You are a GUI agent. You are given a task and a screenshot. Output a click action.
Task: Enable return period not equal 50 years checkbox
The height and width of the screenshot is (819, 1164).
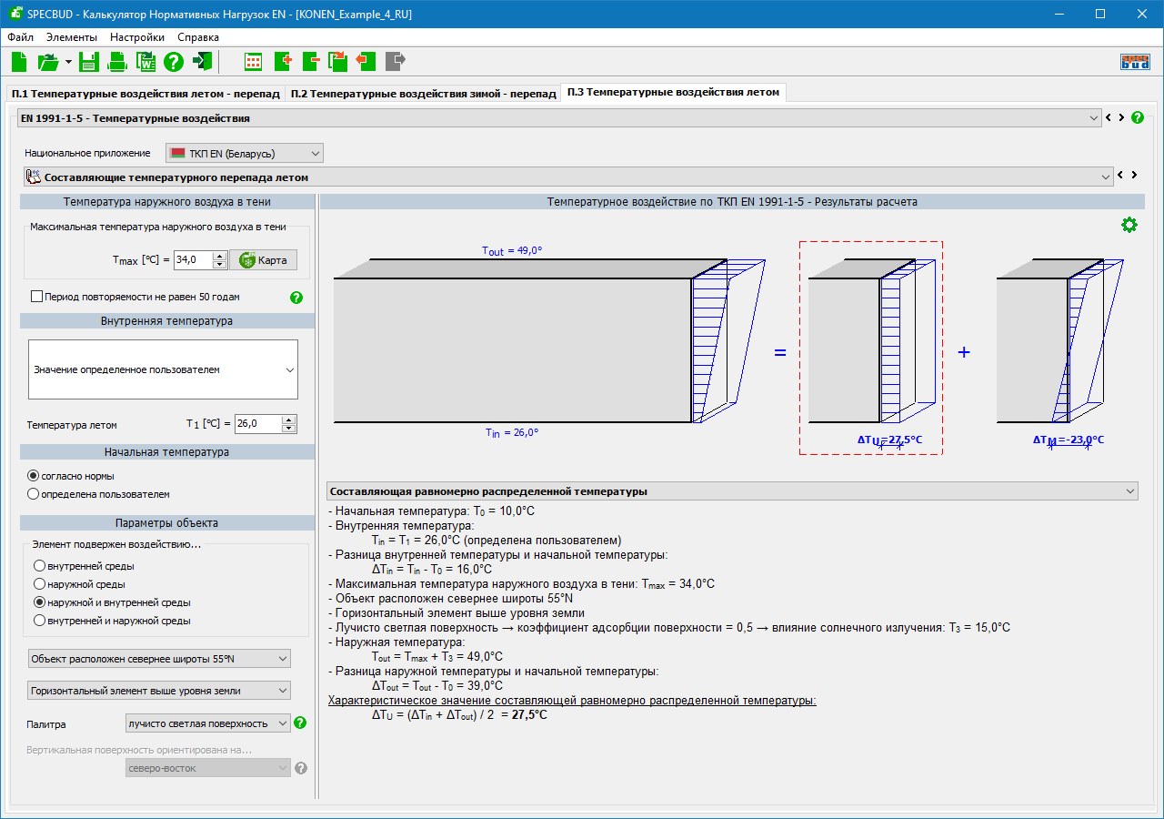coord(37,297)
